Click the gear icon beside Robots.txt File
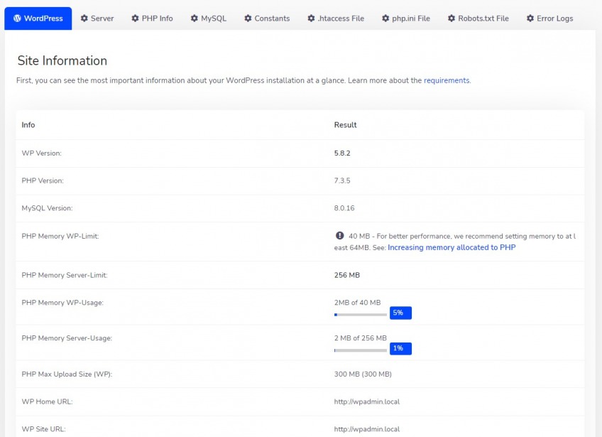This screenshot has width=602, height=437. click(x=451, y=18)
